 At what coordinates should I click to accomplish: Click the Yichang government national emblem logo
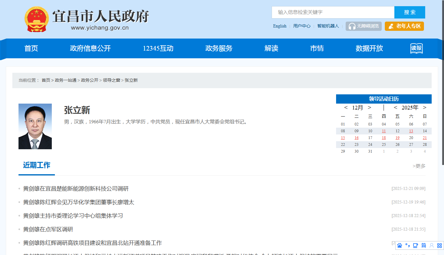click(36, 19)
